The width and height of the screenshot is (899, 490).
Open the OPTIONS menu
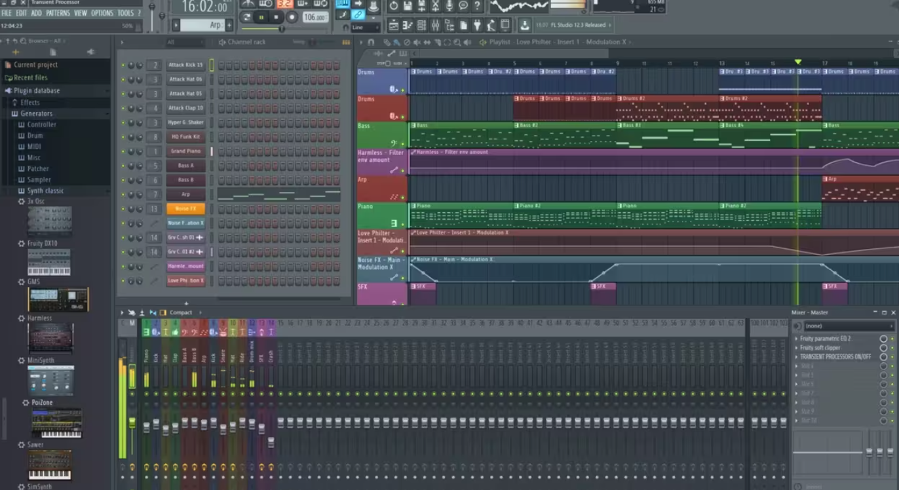click(x=102, y=13)
